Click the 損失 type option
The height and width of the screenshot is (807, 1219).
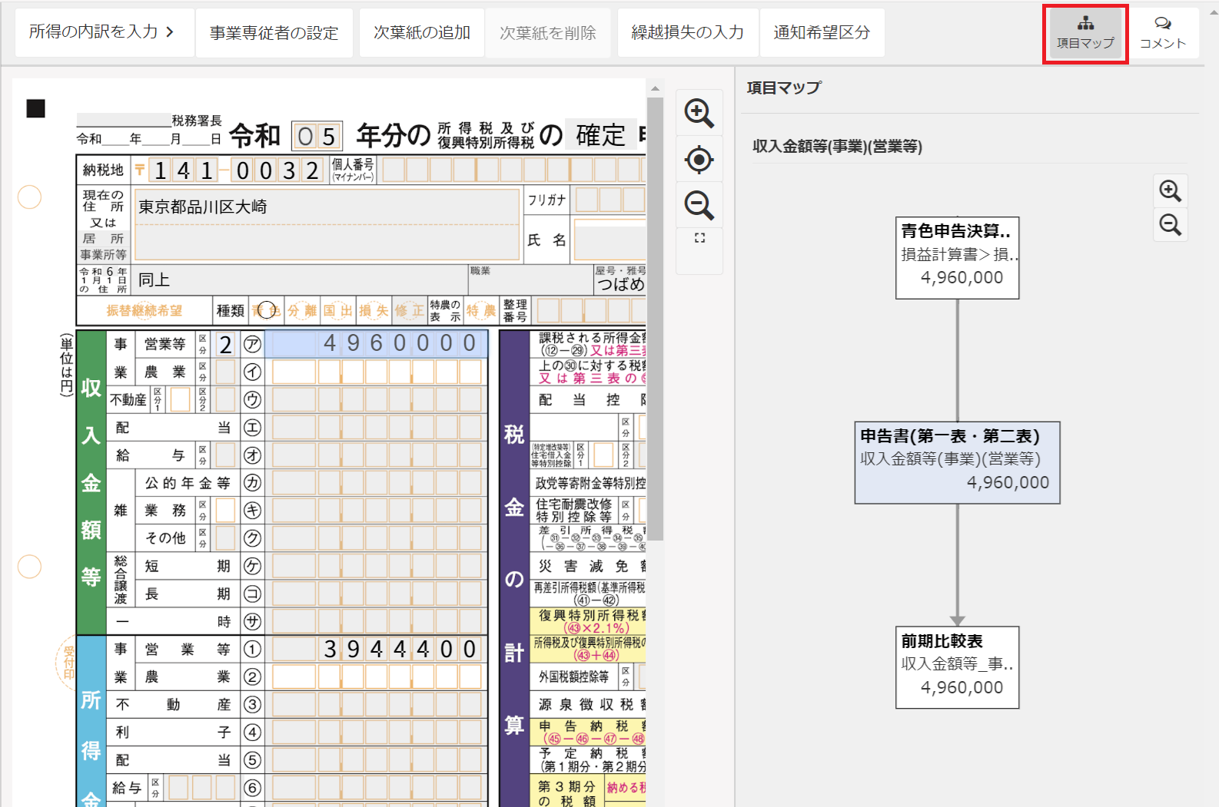tap(374, 310)
